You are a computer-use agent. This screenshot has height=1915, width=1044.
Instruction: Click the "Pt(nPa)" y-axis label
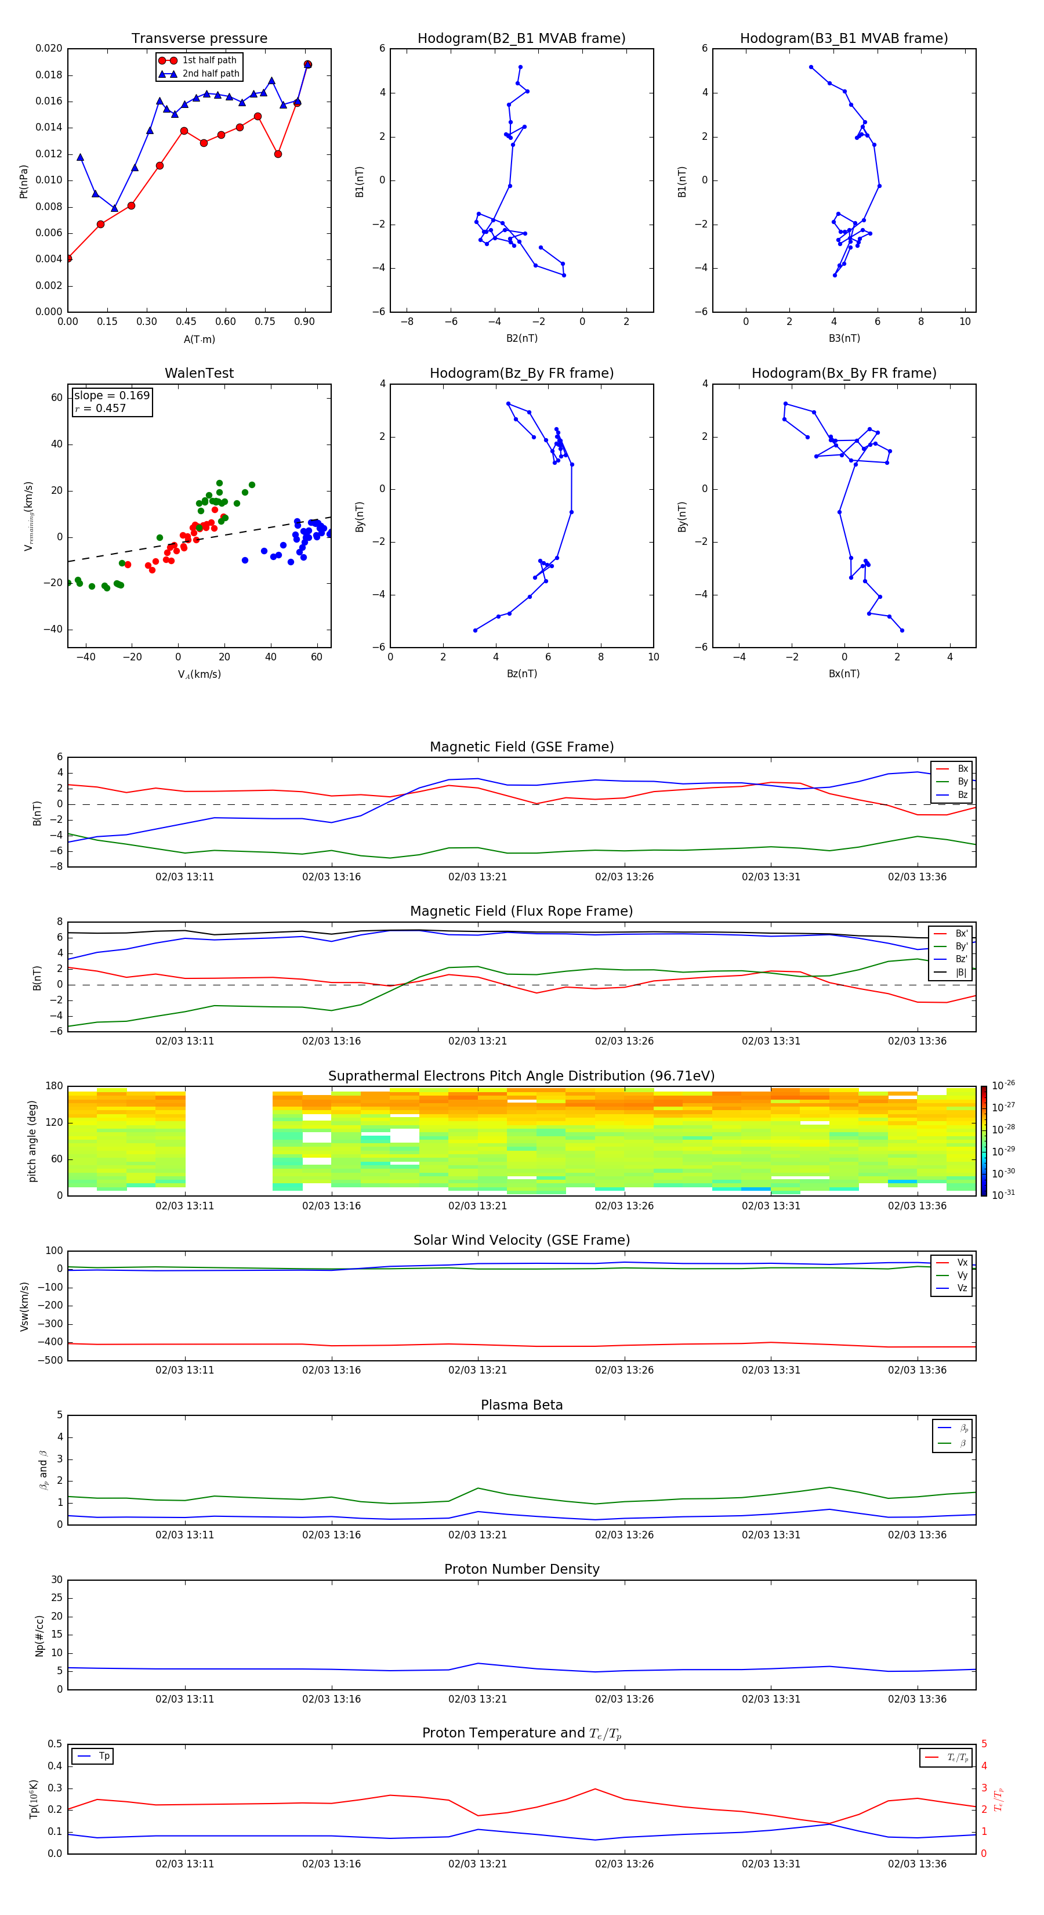coord(24,180)
